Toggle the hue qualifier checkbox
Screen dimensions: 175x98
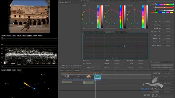(154, 5)
